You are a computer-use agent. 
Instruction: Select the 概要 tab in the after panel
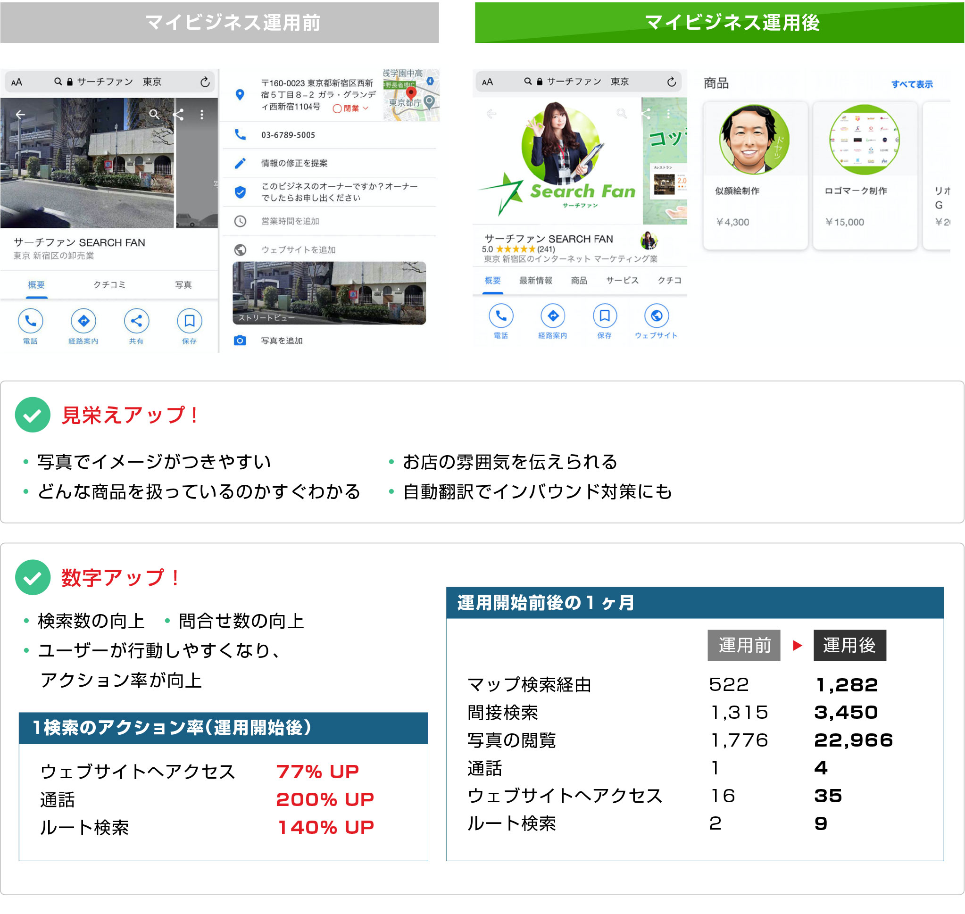tap(492, 280)
